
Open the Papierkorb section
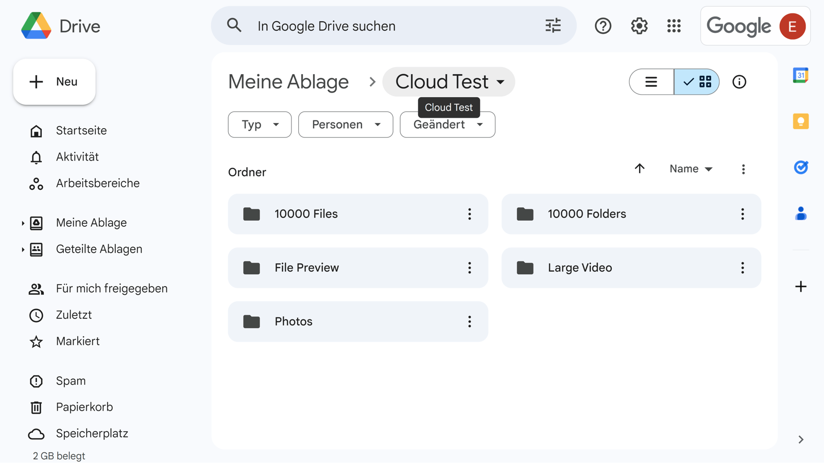84,406
